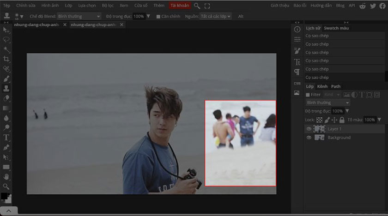Switch to the Kênh tab
The image size is (388, 216).
click(x=322, y=86)
